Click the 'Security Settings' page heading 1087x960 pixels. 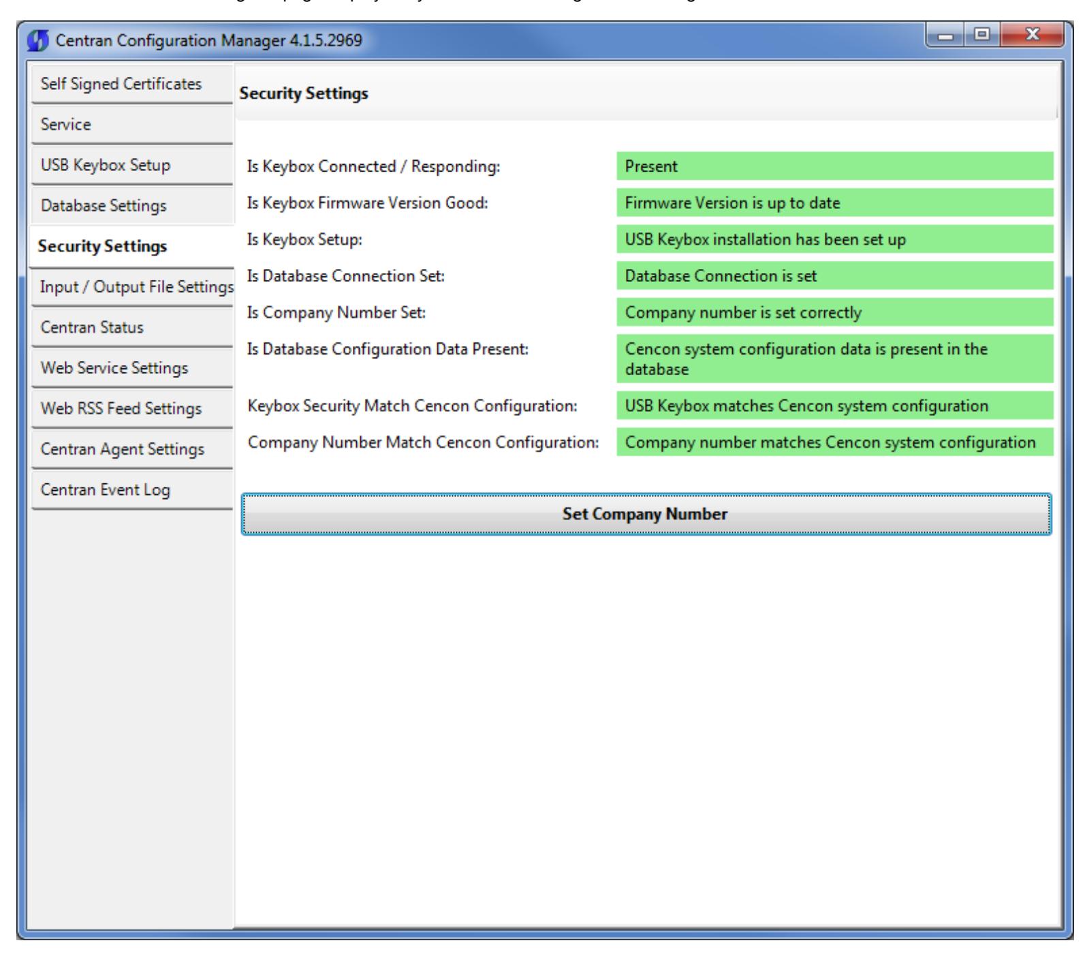(304, 93)
